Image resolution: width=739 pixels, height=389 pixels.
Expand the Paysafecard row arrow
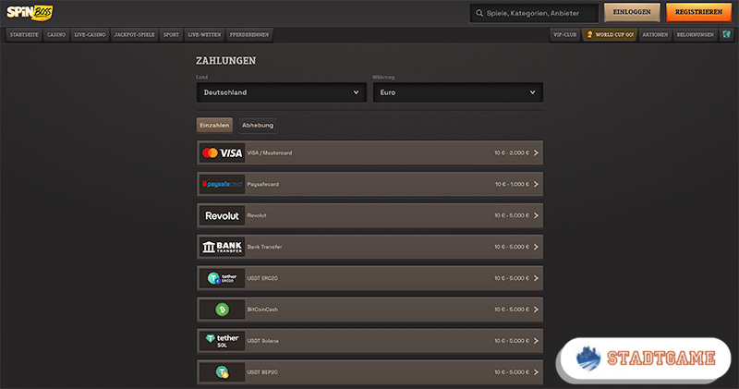(536, 185)
